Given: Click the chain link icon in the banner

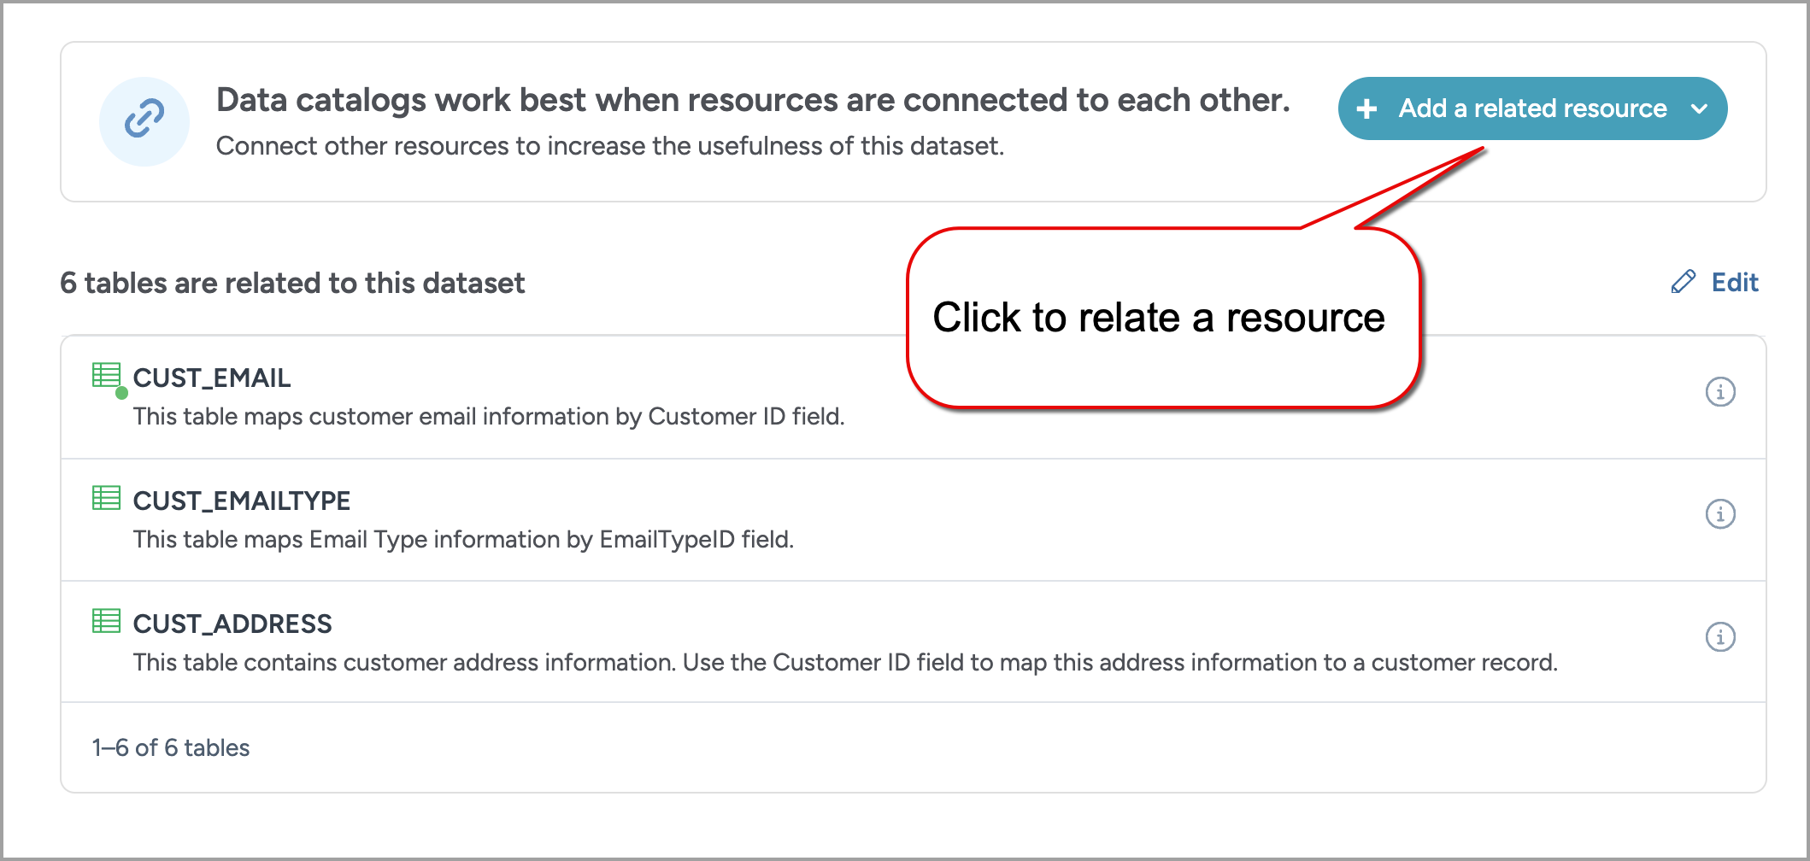Looking at the screenshot, I should [x=144, y=120].
